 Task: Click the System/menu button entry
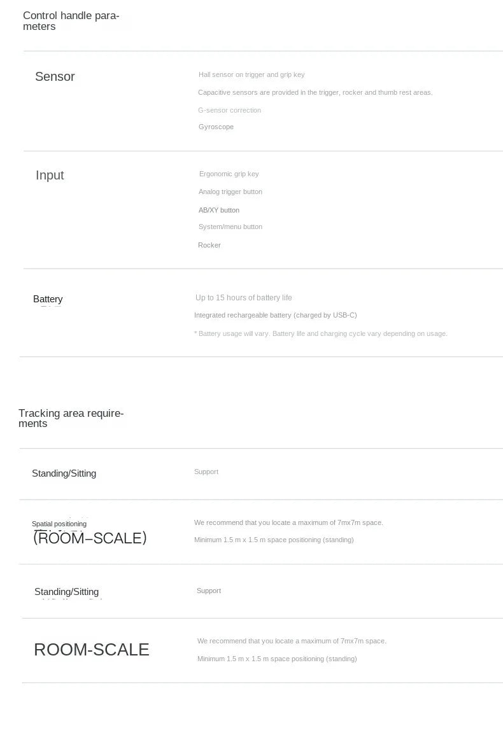[230, 227]
